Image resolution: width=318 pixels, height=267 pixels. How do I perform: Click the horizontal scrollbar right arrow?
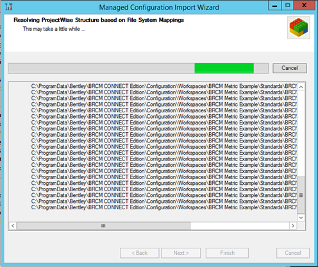point(293,226)
